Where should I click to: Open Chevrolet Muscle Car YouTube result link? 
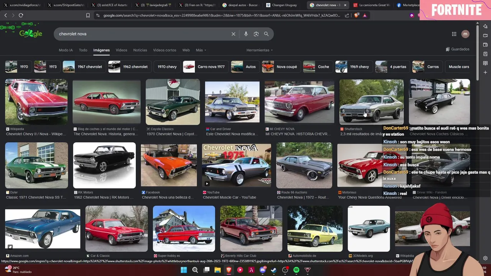coord(229,197)
